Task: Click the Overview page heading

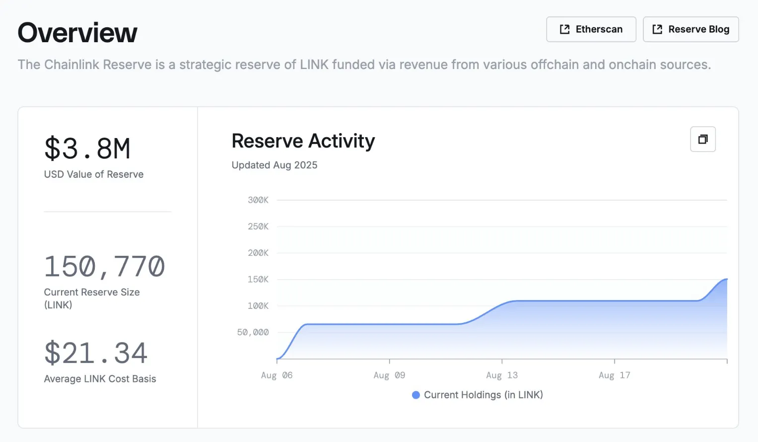Action: 77,33
